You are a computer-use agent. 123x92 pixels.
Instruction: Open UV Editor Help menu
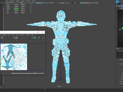tap(32, 35)
